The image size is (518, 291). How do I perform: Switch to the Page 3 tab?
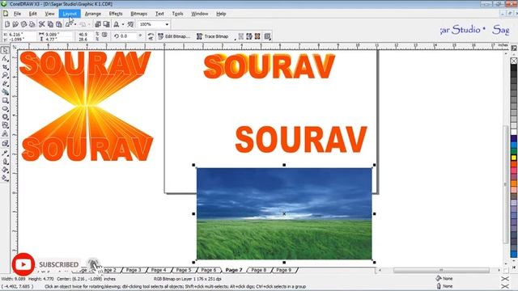(134, 270)
